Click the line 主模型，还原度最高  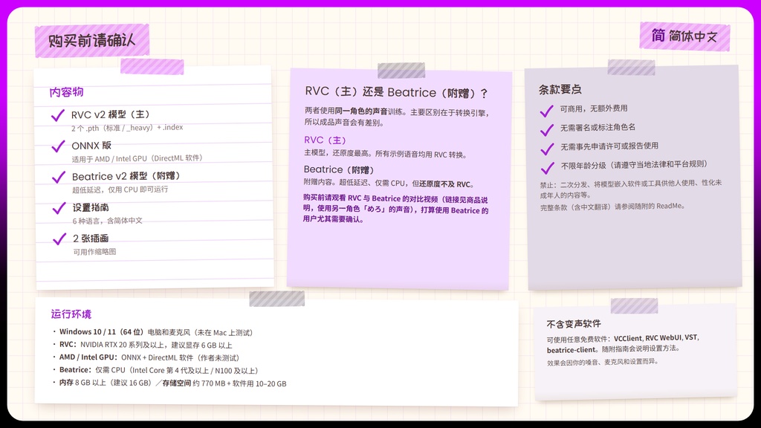pyautogui.click(x=386, y=155)
